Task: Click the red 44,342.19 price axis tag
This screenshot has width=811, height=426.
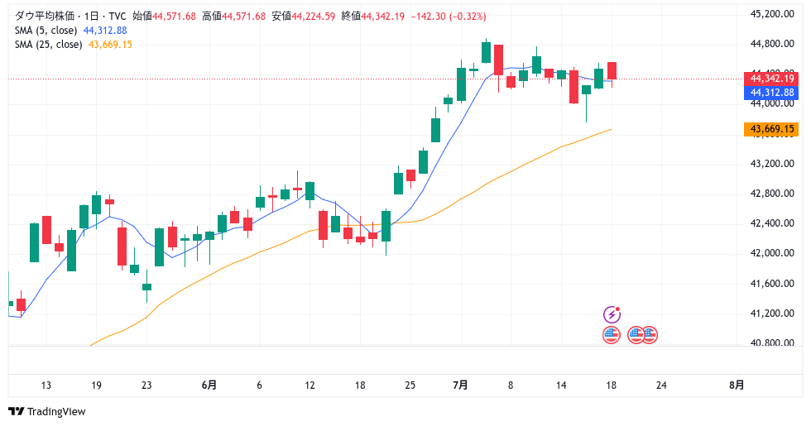Action: point(771,79)
